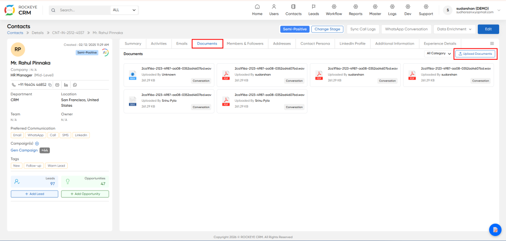Switch to the Summary tab
Screen dimensions: 506x241
point(133,43)
